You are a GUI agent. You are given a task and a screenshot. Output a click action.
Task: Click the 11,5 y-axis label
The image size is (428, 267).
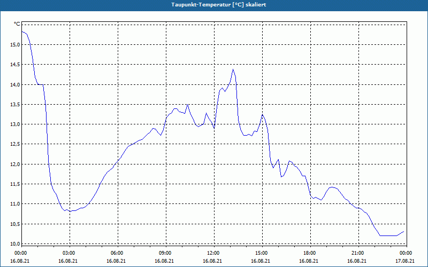[x=16, y=184]
